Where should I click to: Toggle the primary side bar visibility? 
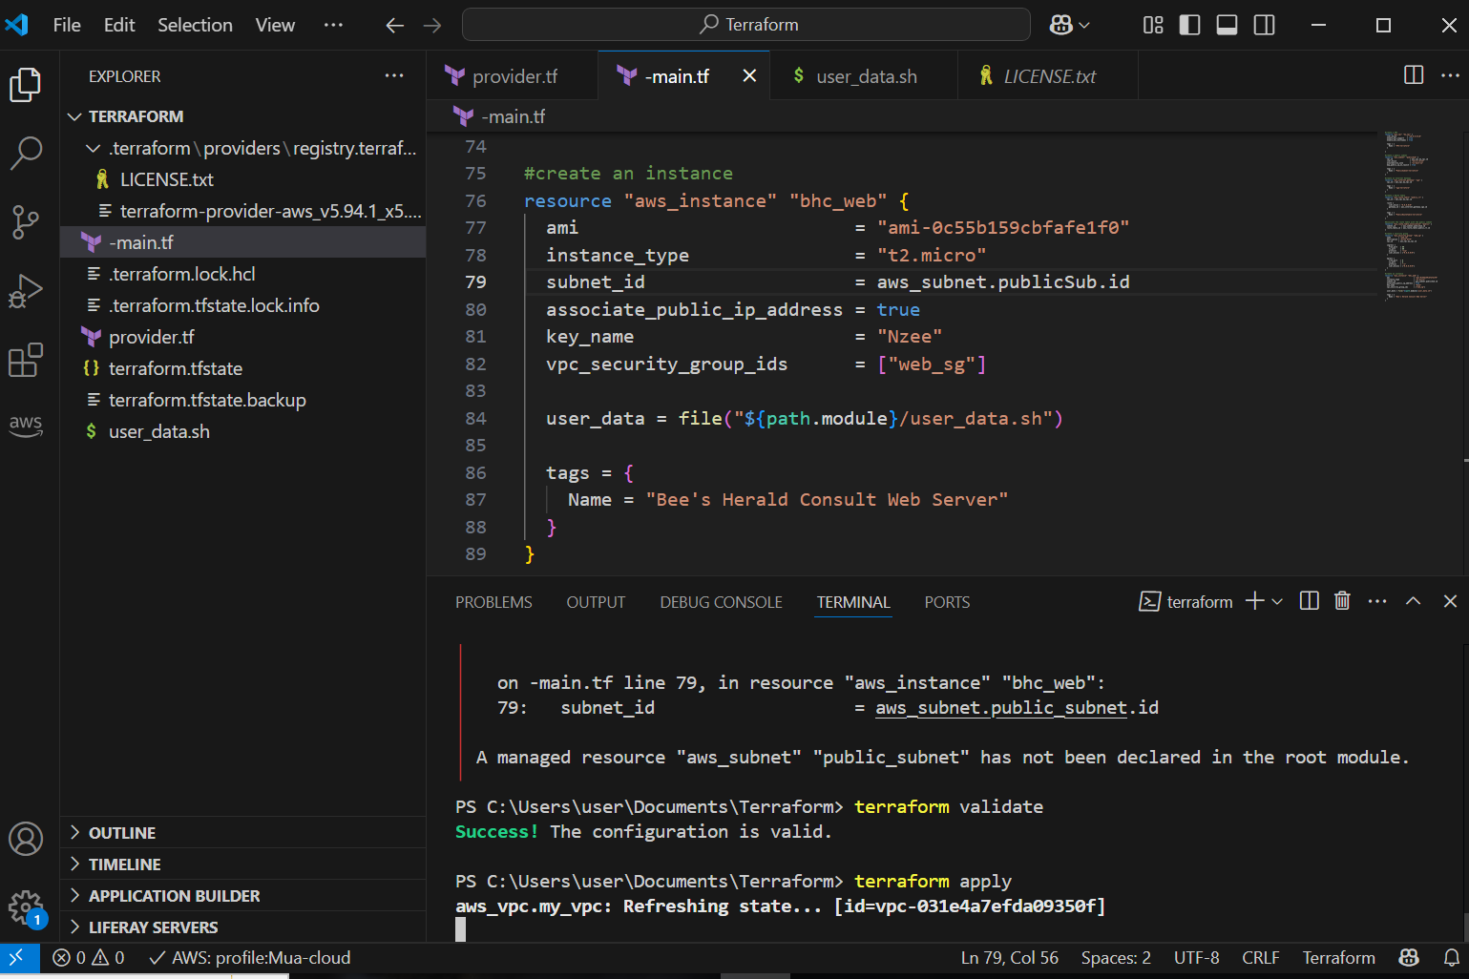click(1189, 25)
